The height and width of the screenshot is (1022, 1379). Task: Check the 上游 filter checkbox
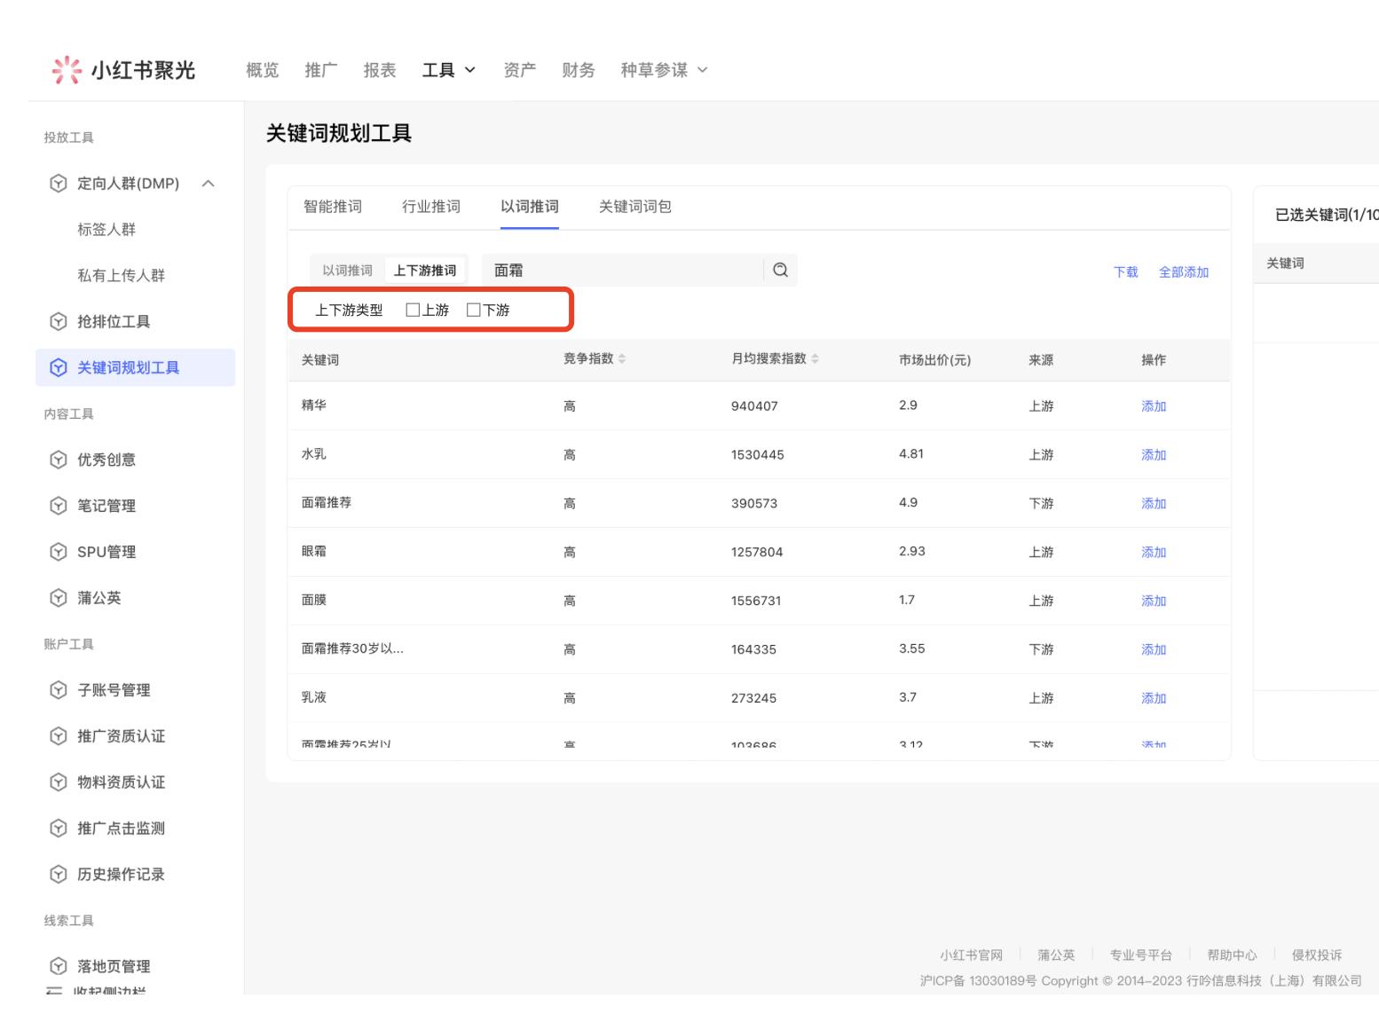(x=413, y=310)
